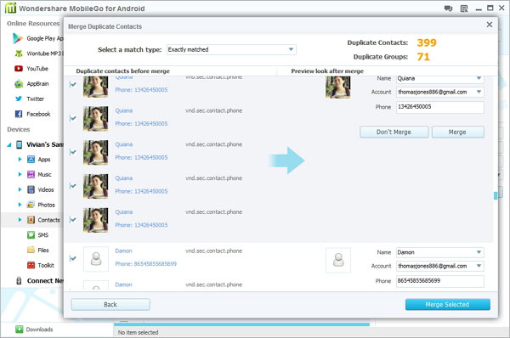
Task: Click the dialog's vertical scrollbar thumb
Action: (496, 195)
